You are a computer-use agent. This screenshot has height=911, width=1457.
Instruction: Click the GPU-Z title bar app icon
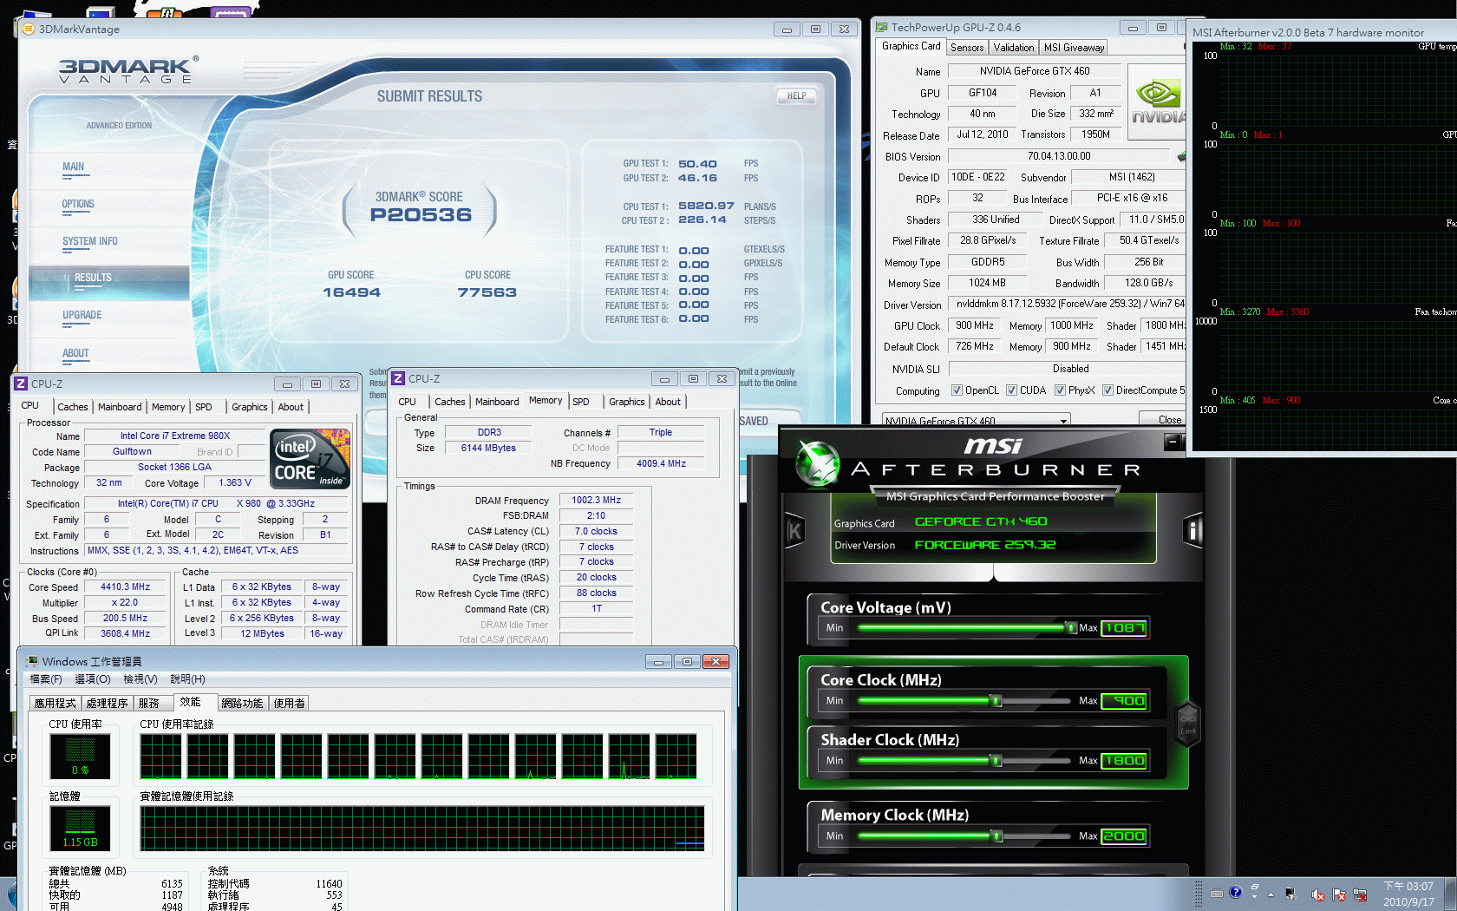pyautogui.click(x=881, y=28)
